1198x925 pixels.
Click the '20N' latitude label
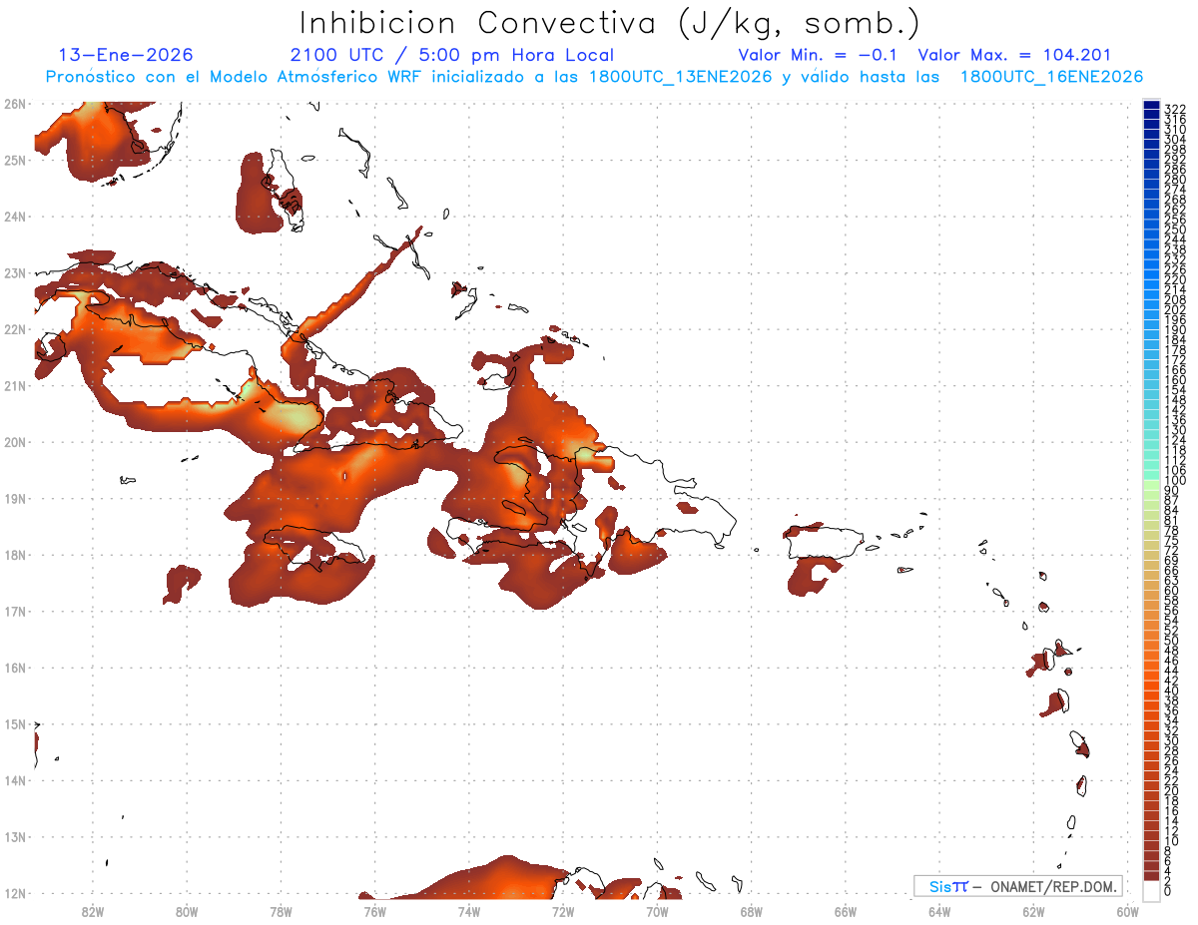15,441
